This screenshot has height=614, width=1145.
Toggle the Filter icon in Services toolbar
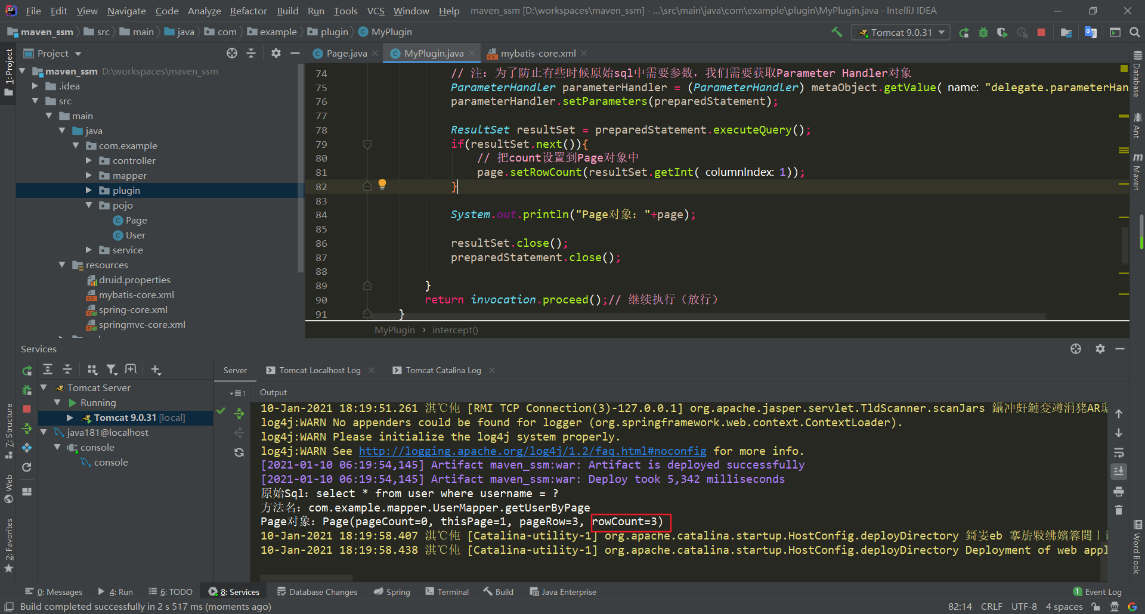click(112, 370)
